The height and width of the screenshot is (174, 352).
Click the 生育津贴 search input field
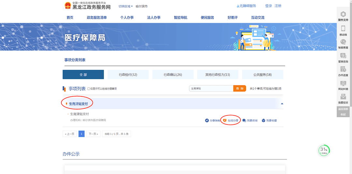pyautogui.click(x=211, y=89)
